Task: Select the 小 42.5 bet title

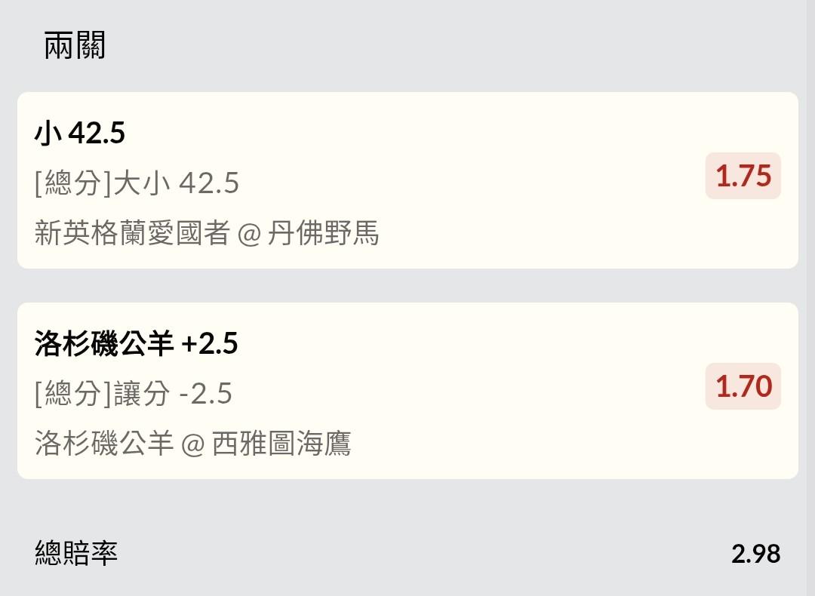Action: [80, 134]
